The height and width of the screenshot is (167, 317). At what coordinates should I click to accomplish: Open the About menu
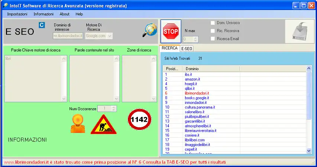[65, 14]
